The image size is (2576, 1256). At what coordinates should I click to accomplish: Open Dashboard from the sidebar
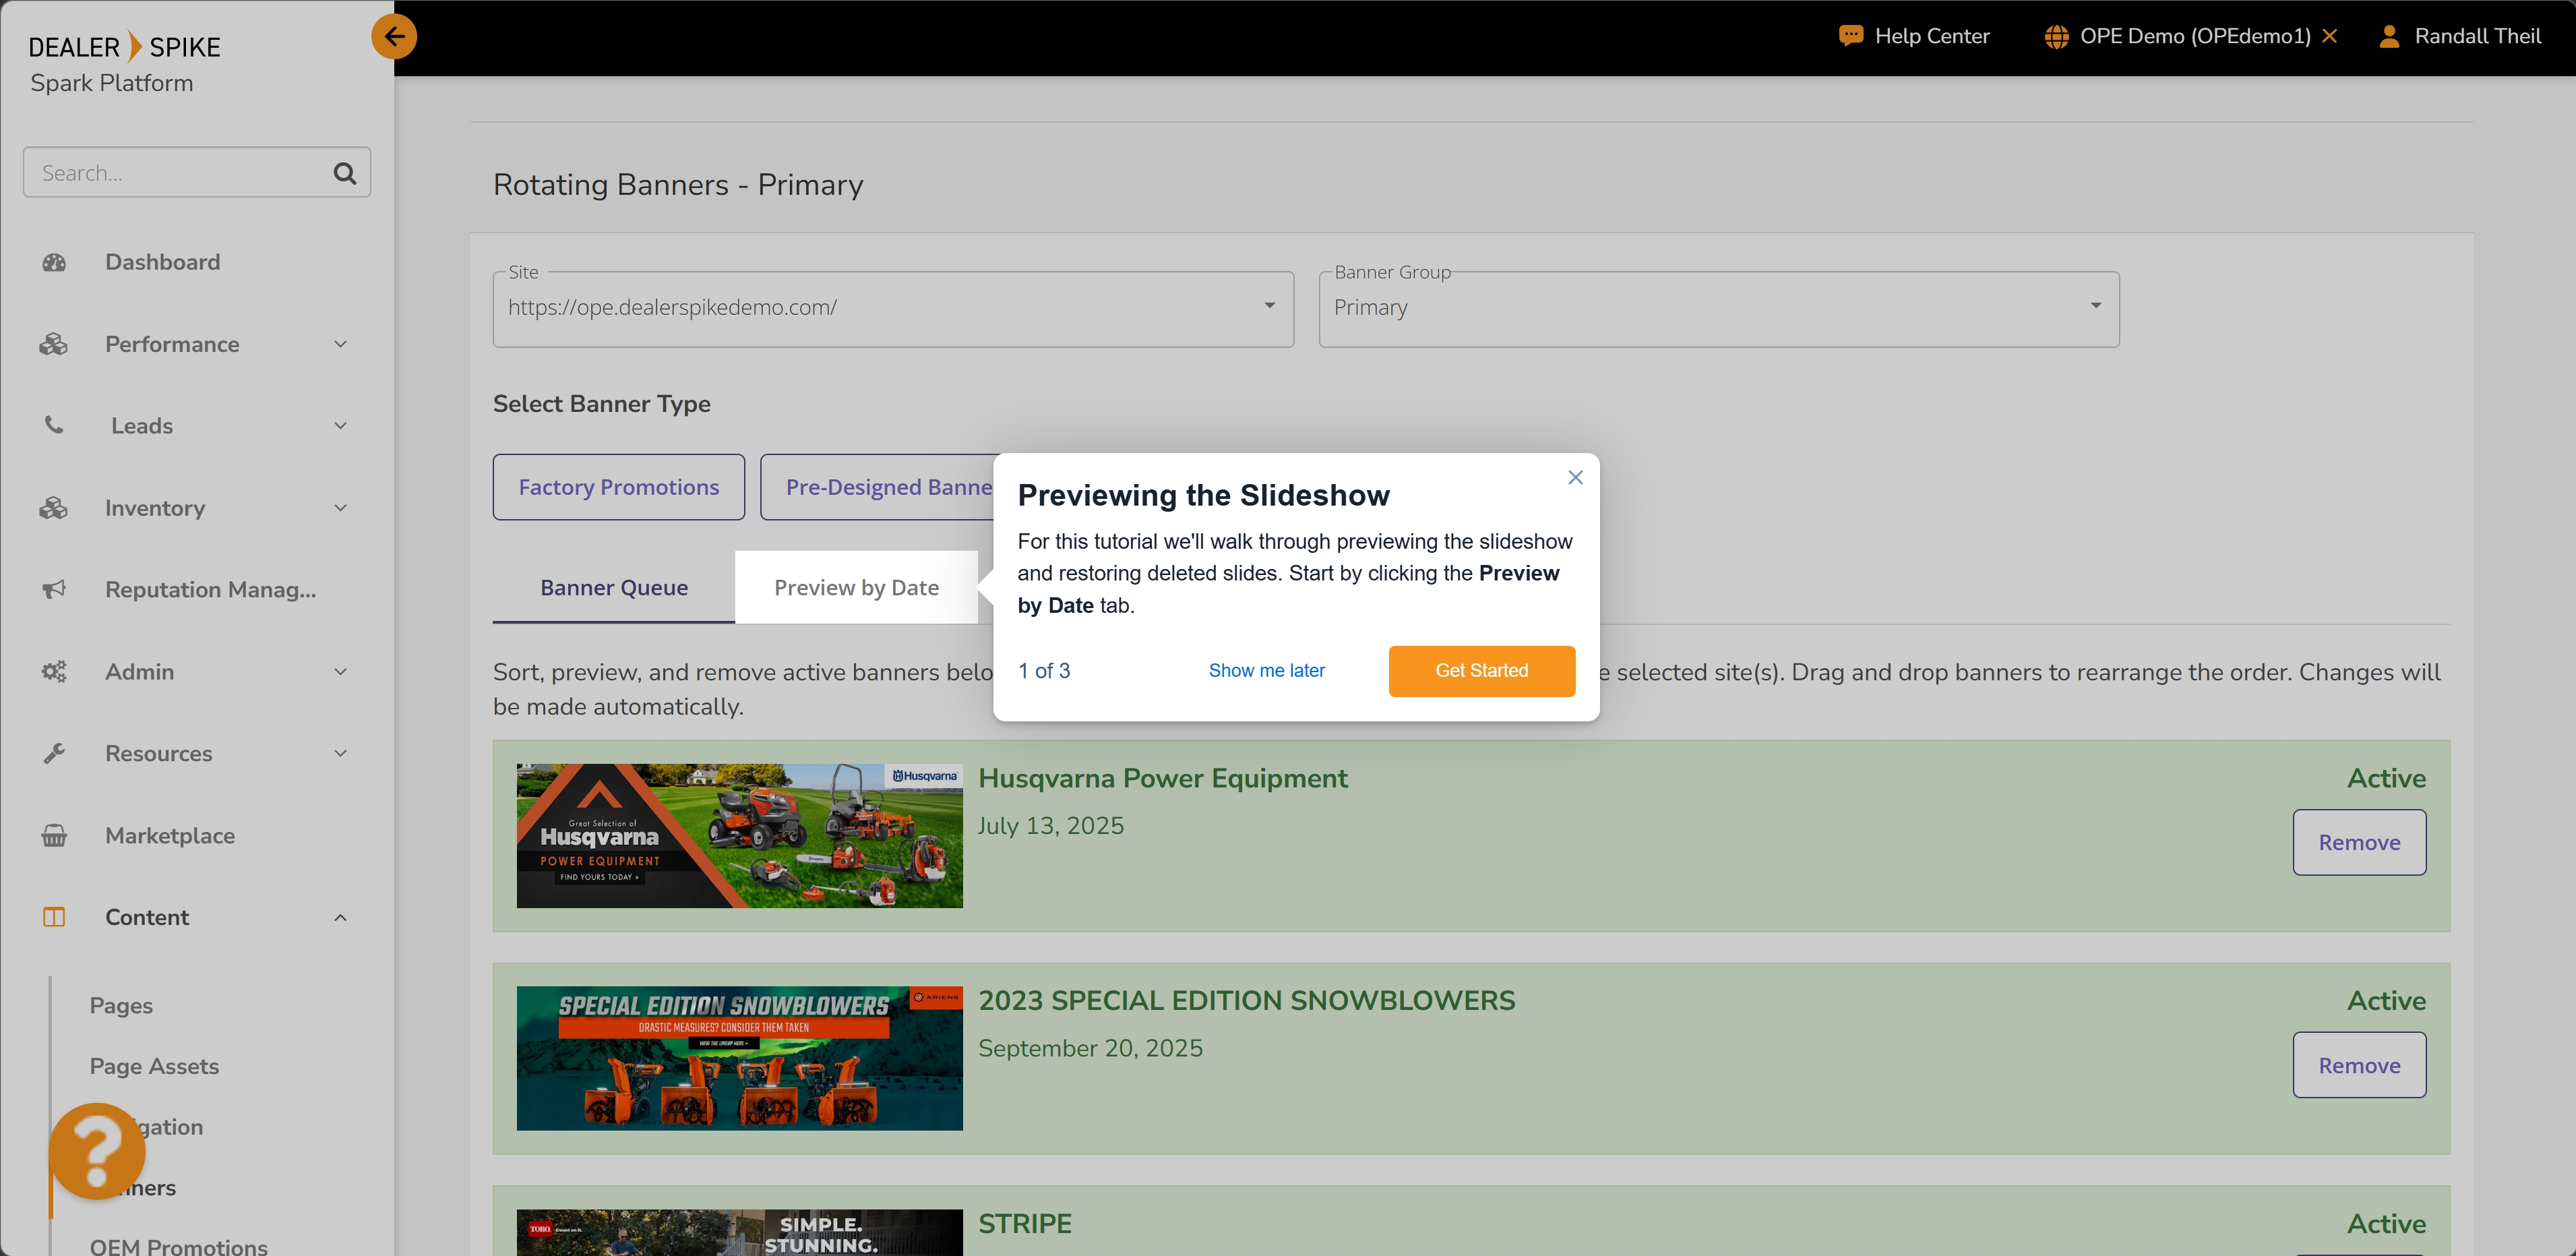point(162,262)
